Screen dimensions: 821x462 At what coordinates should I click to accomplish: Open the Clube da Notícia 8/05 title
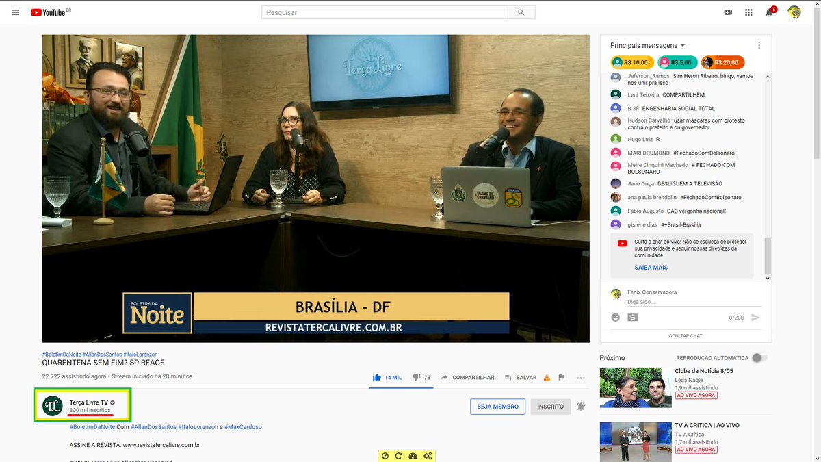point(704,371)
